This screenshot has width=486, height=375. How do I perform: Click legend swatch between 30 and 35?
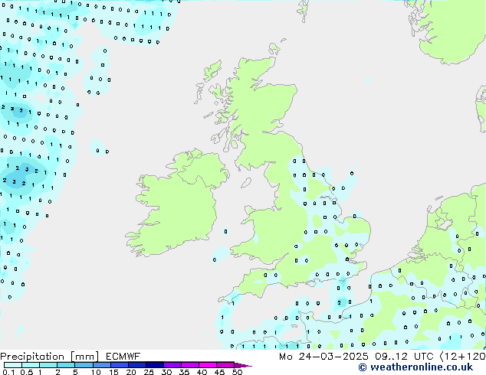tap(175, 365)
